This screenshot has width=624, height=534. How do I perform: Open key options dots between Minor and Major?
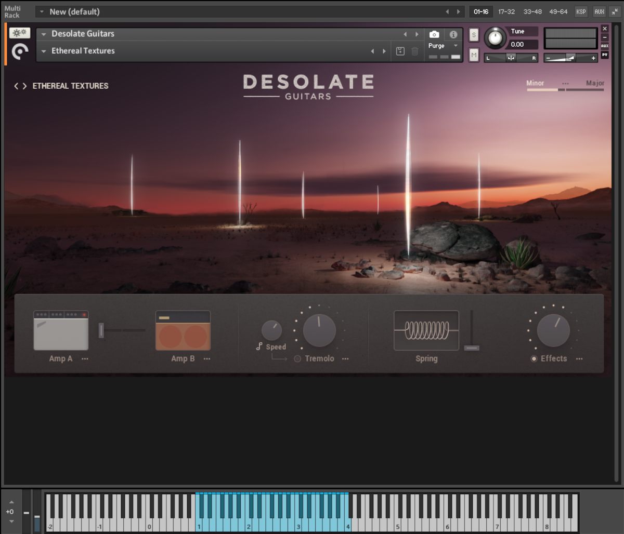[565, 83]
